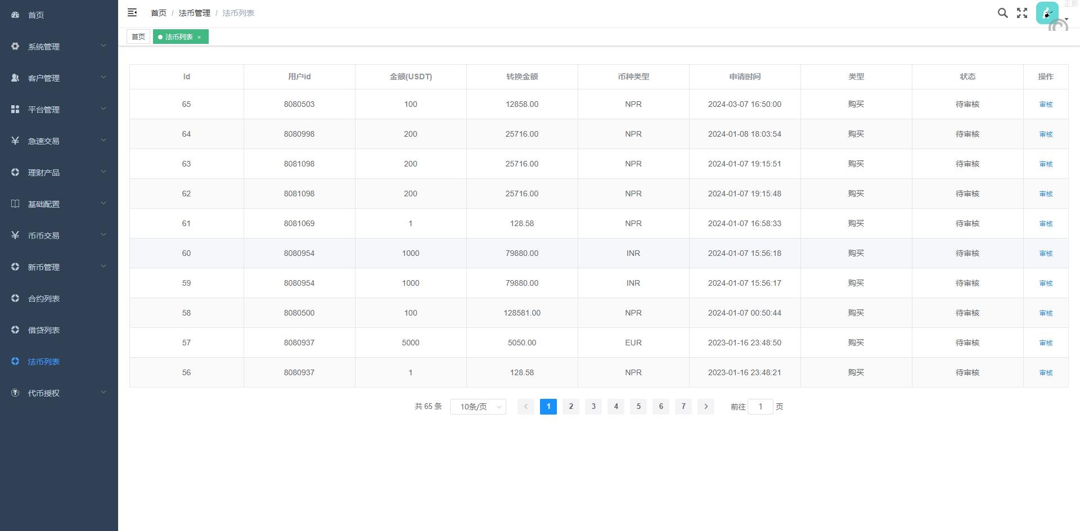Click next page arrow button

tap(706, 407)
